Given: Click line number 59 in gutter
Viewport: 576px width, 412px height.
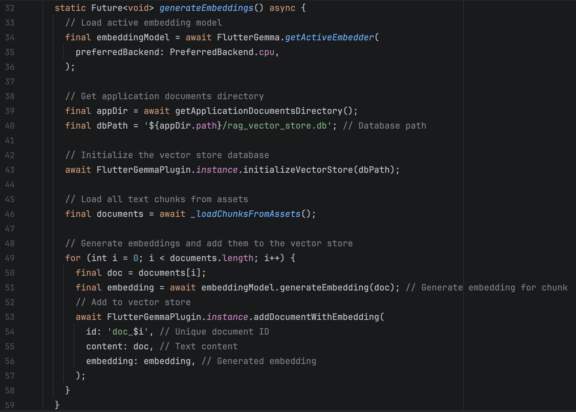Looking at the screenshot, I should click(x=10, y=405).
